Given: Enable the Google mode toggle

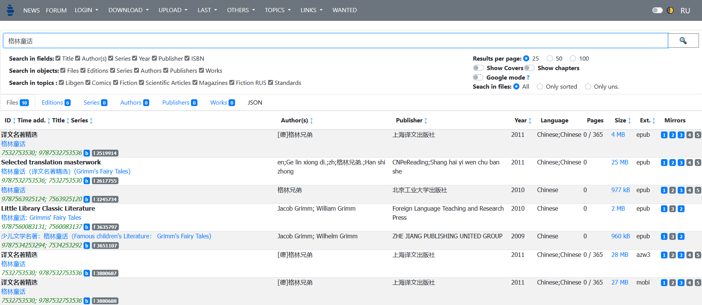Looking at the screenshot, I should pyautogui.click(x=478, y=77).
